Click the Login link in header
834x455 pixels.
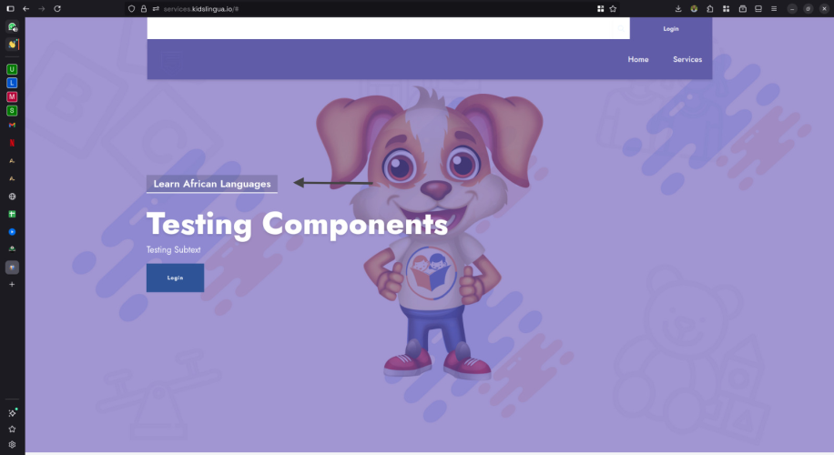671,29
